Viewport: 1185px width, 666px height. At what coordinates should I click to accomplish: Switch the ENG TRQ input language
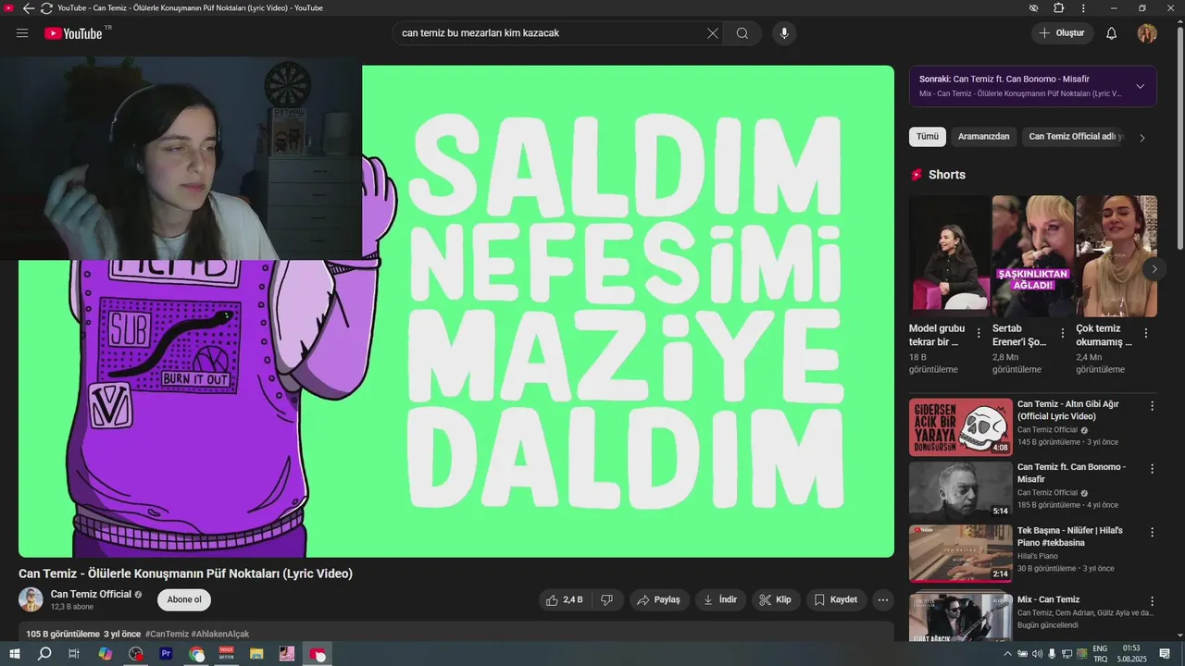[x=1100, y=654]
